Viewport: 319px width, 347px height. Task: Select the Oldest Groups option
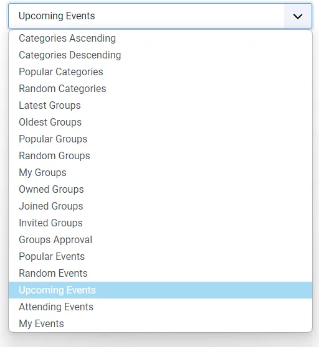160,123
